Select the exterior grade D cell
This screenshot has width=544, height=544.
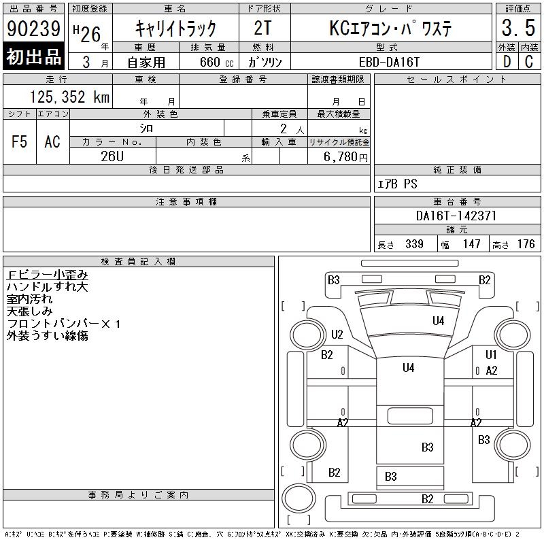click(506, 61)
